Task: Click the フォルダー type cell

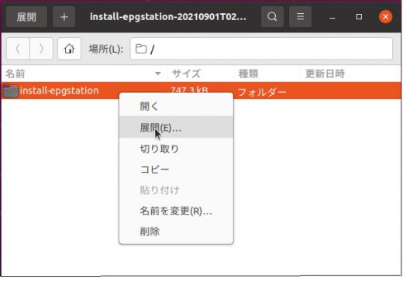Action: (262, 92)
